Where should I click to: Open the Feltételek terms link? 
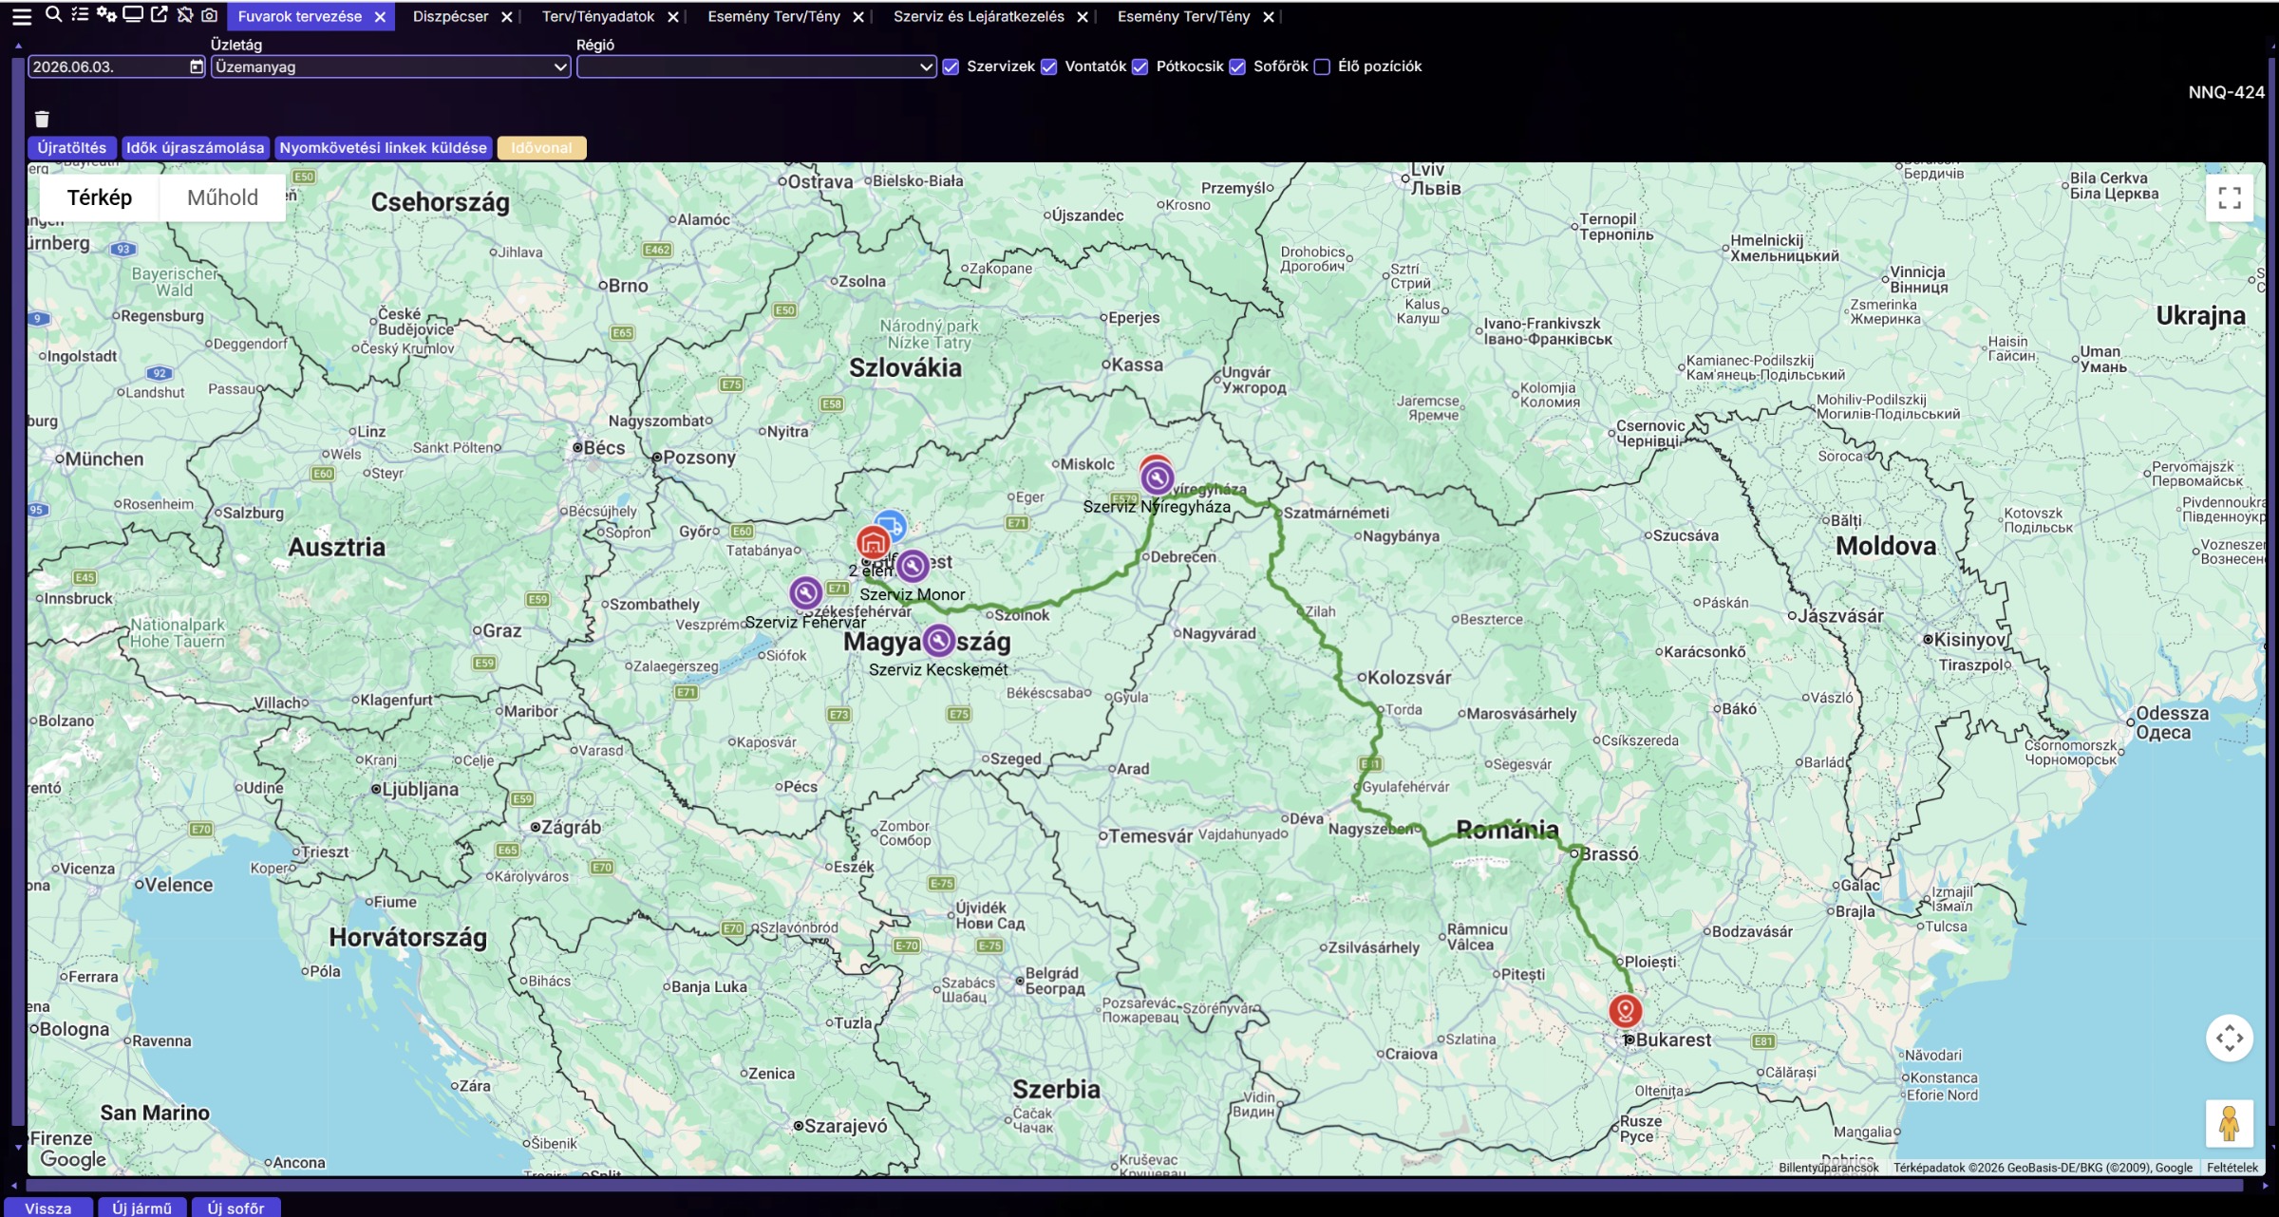[2232, 1168]
